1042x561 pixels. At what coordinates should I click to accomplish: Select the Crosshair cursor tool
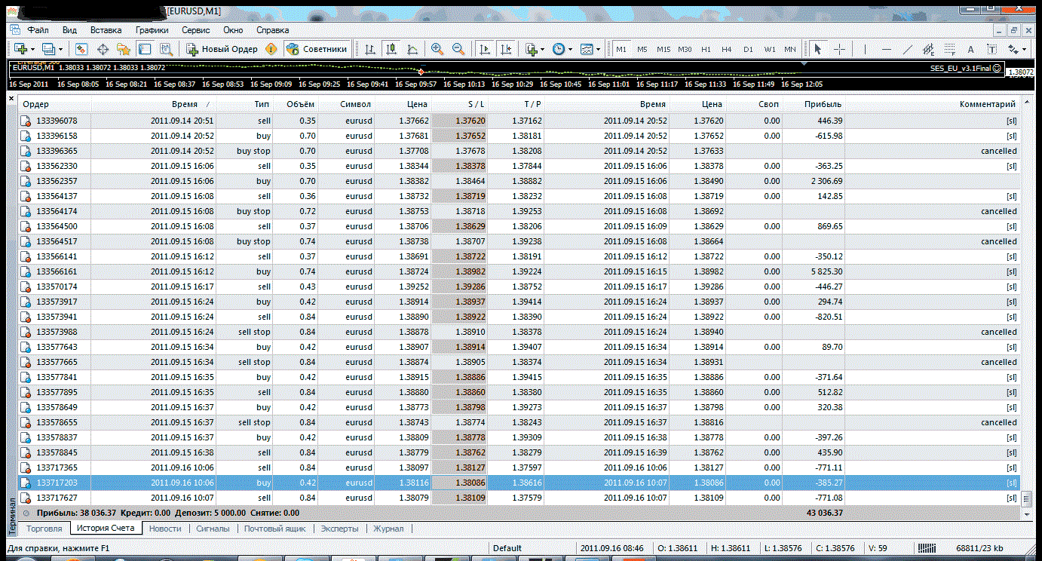point(839,49)
